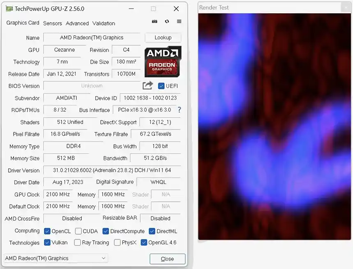Click the BIOS export share icon
The height and width of the screenshot is (269, 353).
(x=148, y=85)
